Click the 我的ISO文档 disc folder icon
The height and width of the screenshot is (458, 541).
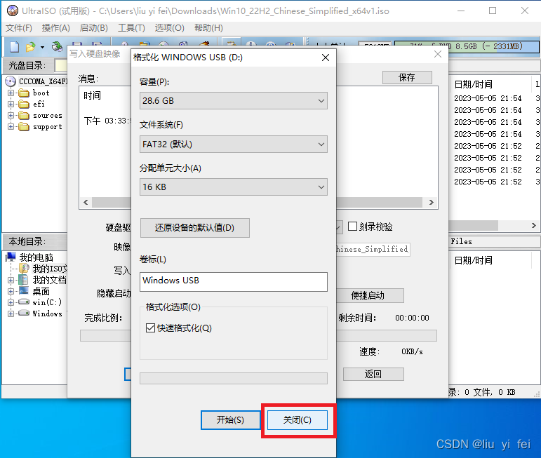[24, 269]
